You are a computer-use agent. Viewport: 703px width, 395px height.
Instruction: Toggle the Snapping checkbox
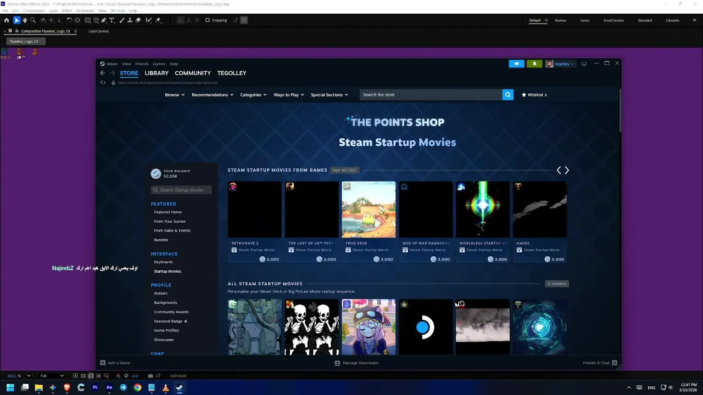click(207, 20)
